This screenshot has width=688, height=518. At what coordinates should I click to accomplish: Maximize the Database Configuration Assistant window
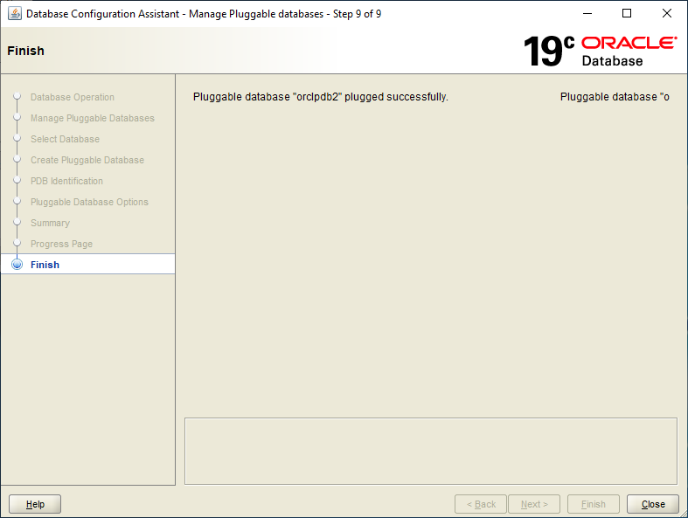tap(627, 14)
